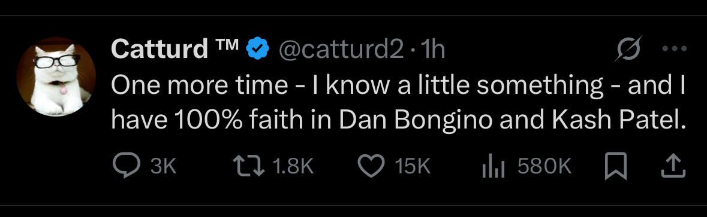
Task: Click the blue verified checkmark badge
Action: tap(257, 49)
